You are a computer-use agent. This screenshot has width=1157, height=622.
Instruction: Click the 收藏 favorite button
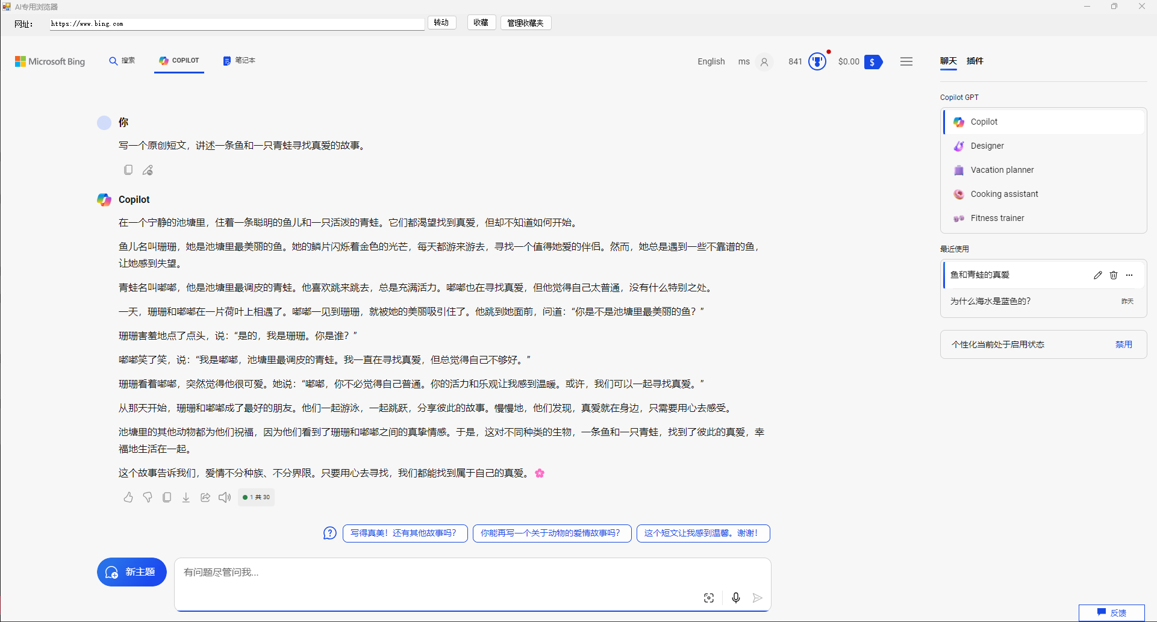tap(481, 23)
